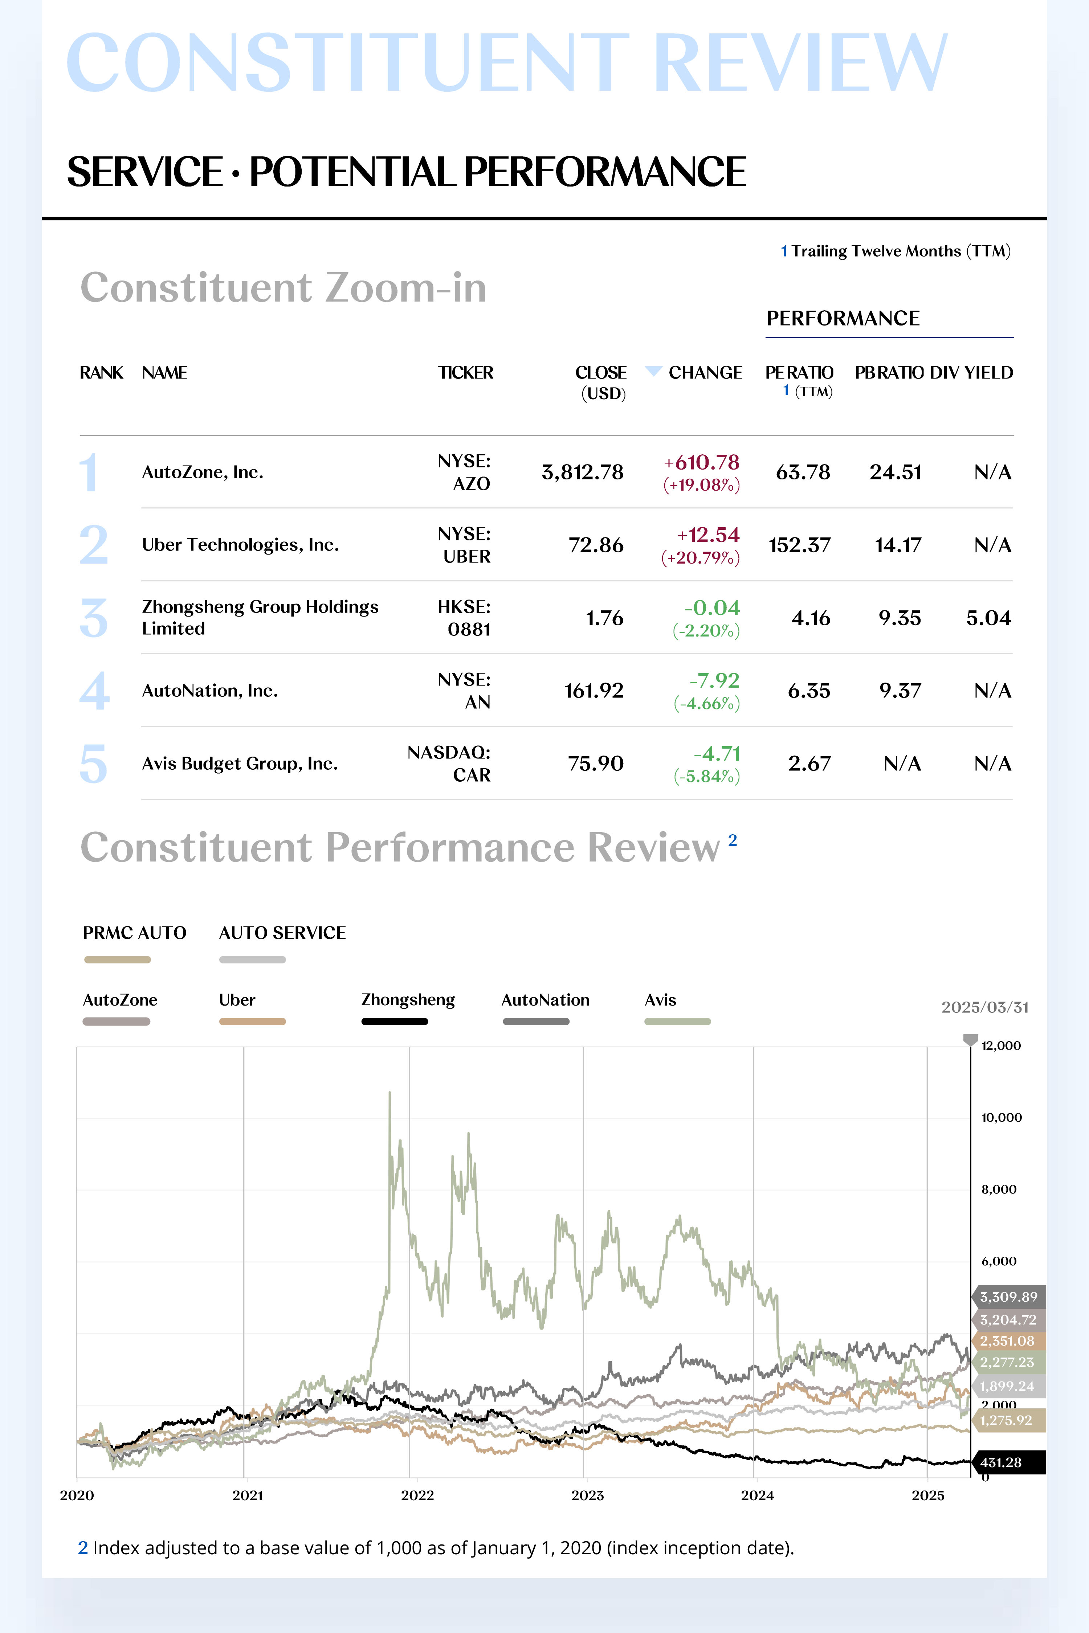
Task: Click the CHANGE column sort arrow
Action: 653,371
